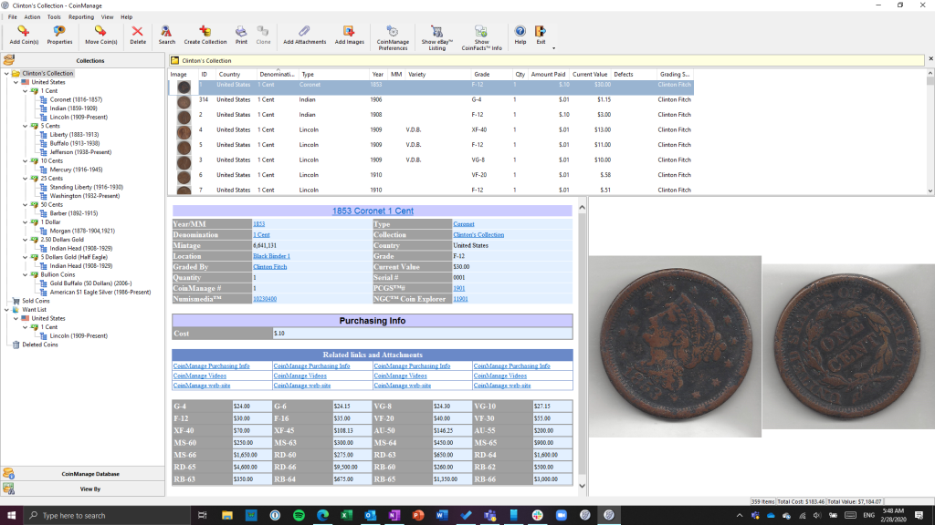935x525 pixels.
Task: Open the View menu
Action: pyautogui.click(x=108, y=16)
